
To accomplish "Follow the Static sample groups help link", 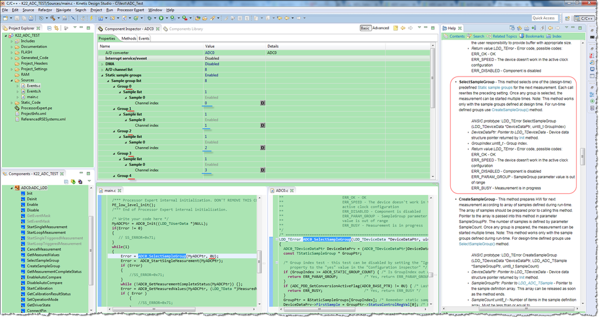I will pos(496,87).
